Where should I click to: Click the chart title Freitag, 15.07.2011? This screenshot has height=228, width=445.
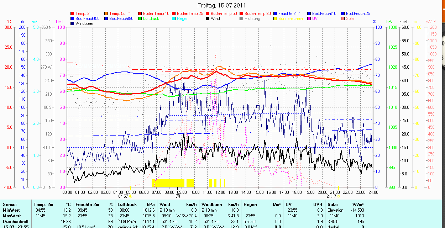click(221, 6)
